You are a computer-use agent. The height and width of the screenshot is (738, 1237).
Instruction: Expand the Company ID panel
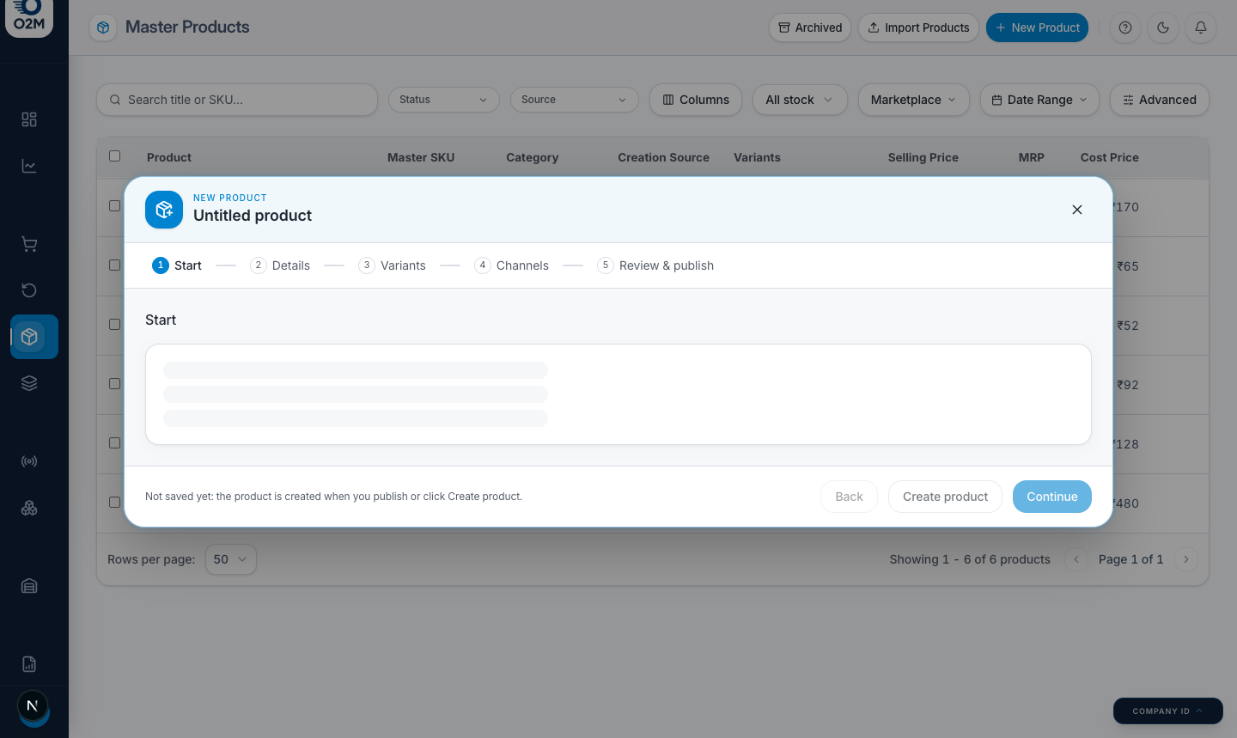pyautogui.click(x=1168, y=711)
